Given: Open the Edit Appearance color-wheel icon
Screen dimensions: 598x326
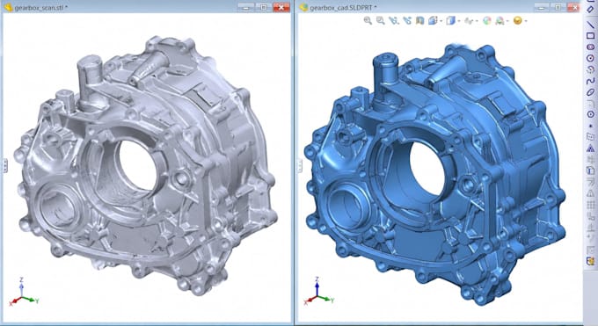Looking at the screenshot, I should [x=487, y=20].
